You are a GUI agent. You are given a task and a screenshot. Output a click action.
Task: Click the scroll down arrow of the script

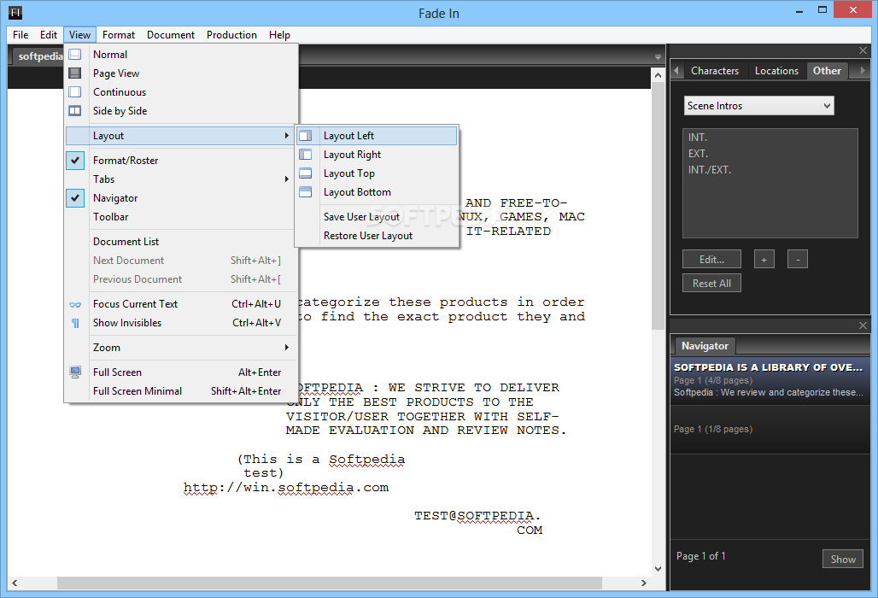click(x=658, y=569)
